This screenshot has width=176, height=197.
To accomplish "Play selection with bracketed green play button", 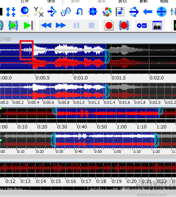I will pos(13,25).
